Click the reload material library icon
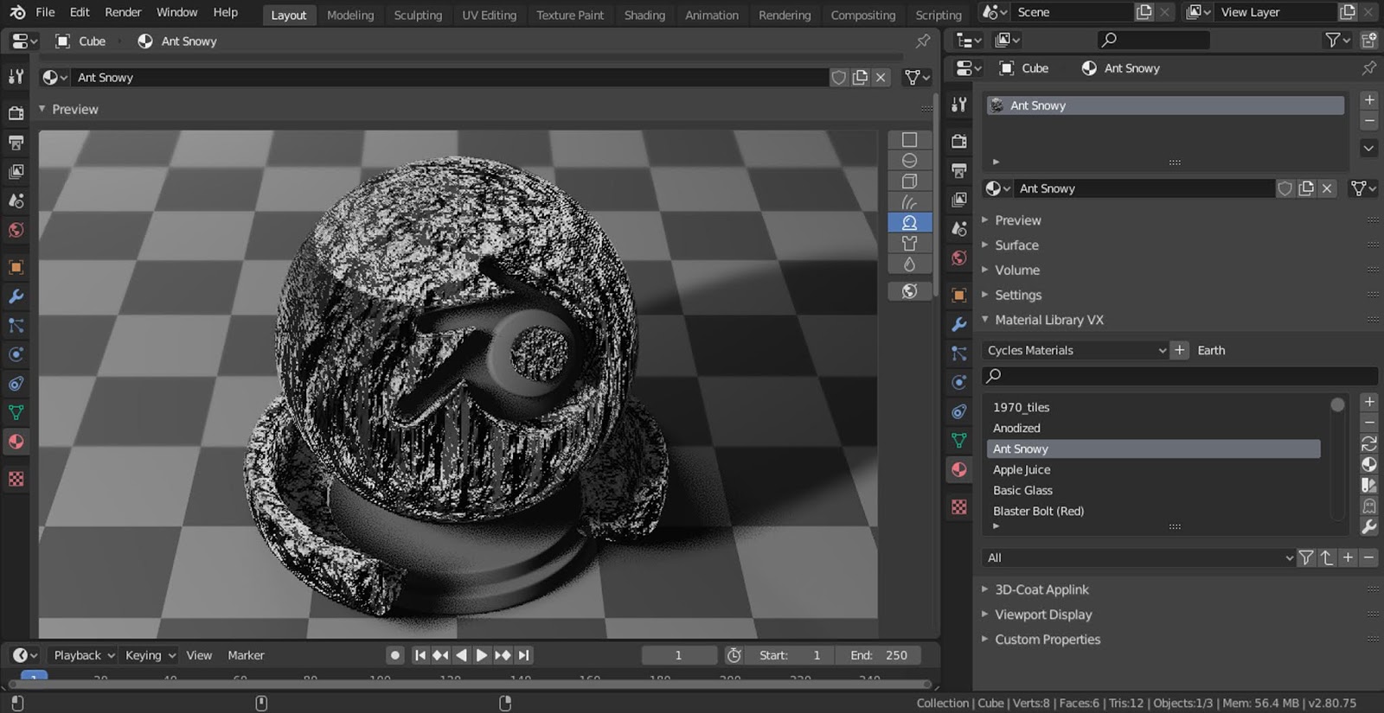Image resolution: width=1384 pixels, height=713 pixels. 1368,443
